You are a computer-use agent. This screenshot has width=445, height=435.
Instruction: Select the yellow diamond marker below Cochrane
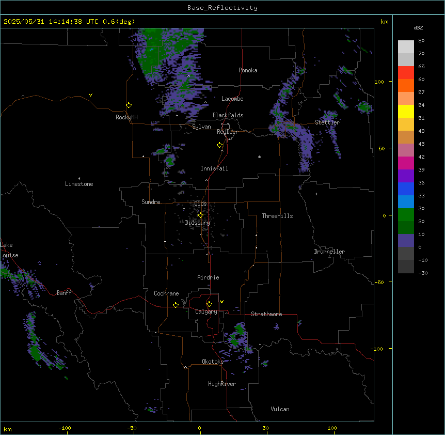(176, 305)
